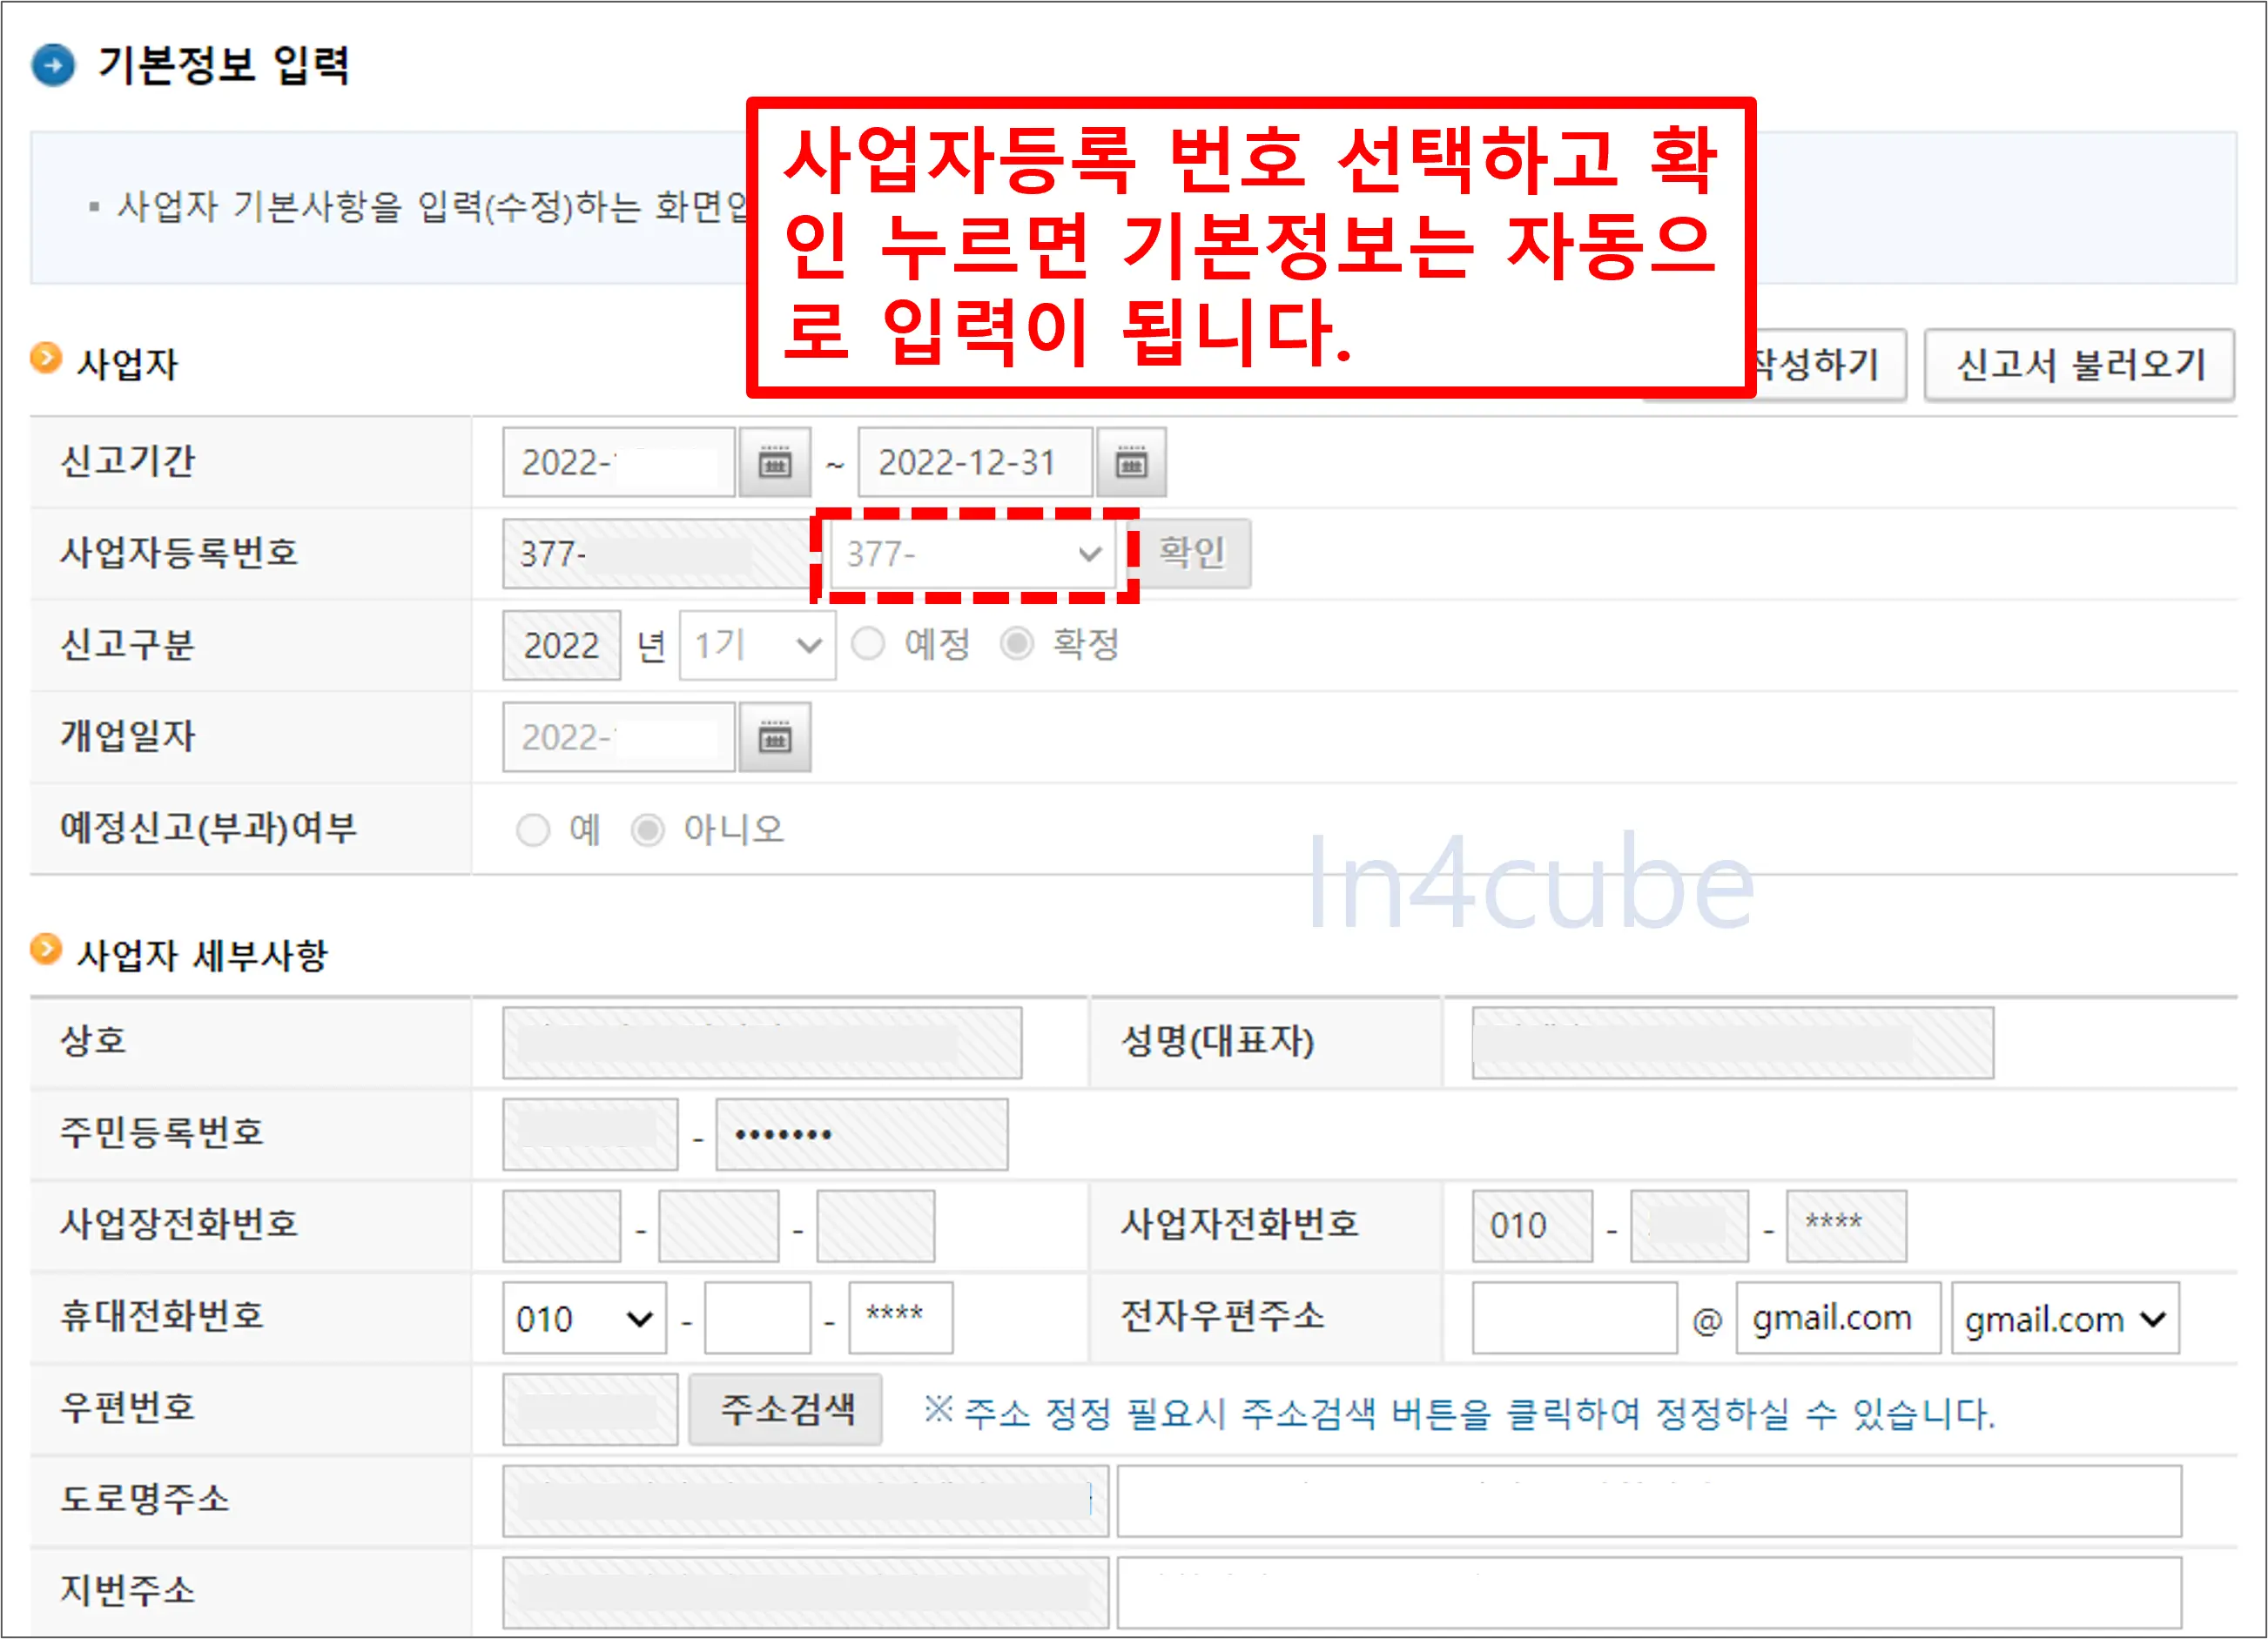Click the blue arrow icon beside 기본정보 입력
Screen dimensions: 2268x1639
[53, 66]
